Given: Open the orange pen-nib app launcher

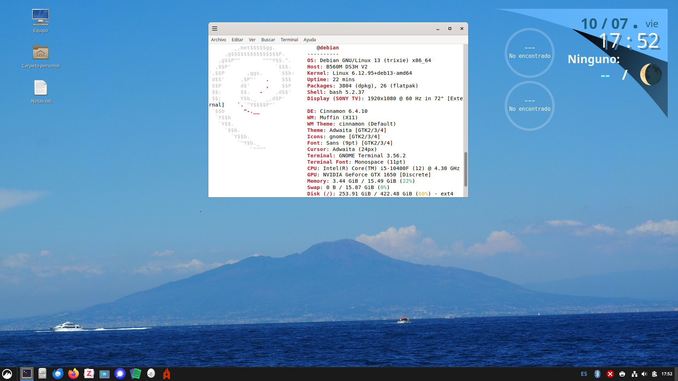Looking at the screenshot, I should (167, 374).
